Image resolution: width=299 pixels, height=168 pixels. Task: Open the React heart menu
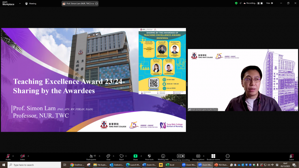[121, 157]
